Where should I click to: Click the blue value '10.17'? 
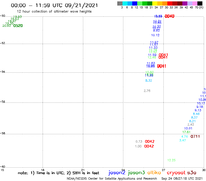(x=201, y=103)
